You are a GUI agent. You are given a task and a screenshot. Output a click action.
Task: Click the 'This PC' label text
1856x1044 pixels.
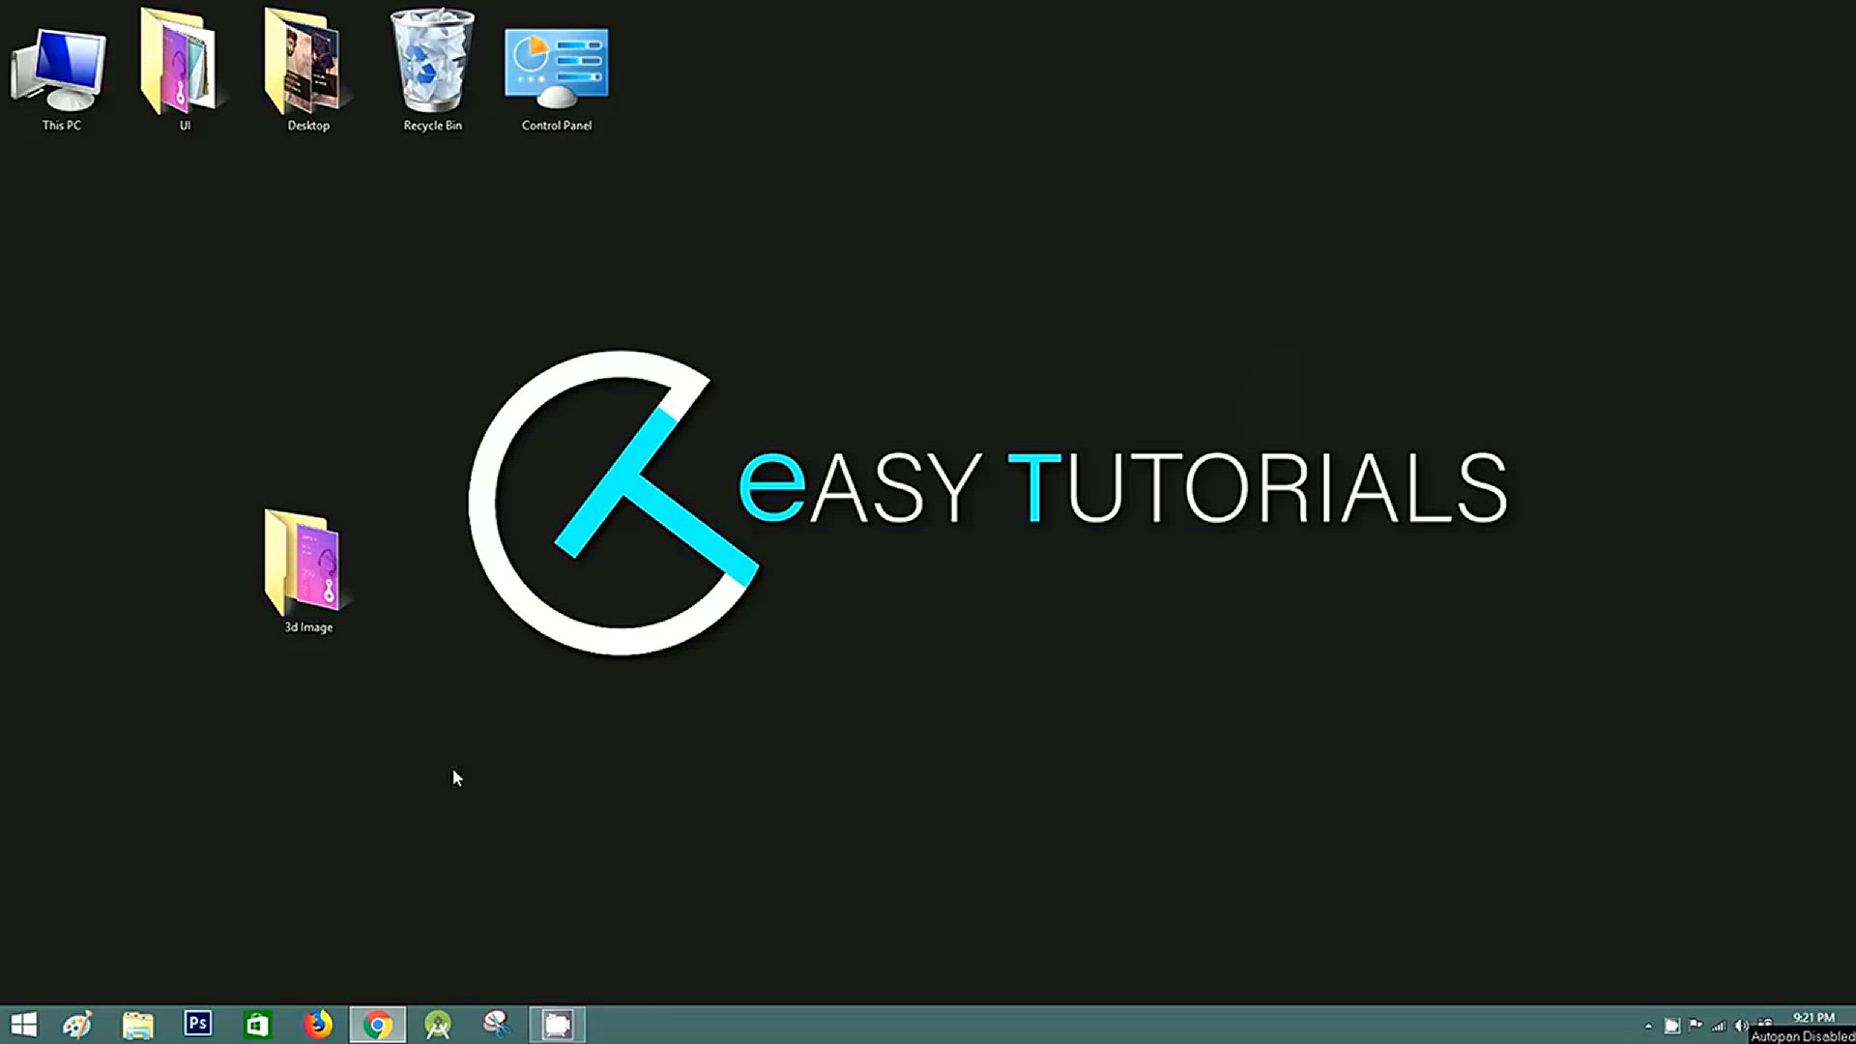61,126
